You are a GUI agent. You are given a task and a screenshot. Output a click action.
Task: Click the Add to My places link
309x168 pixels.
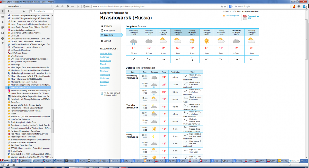[232, 16]
